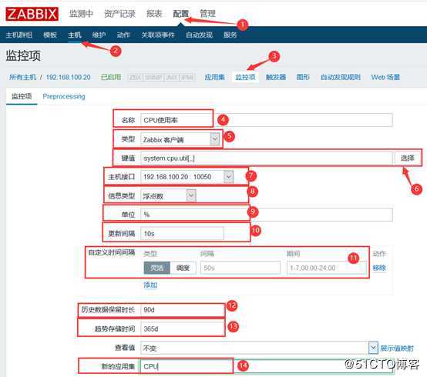Click the 更新间隔 input field
The width and height of the screenshot is (427, 377).
pos(182,233)
